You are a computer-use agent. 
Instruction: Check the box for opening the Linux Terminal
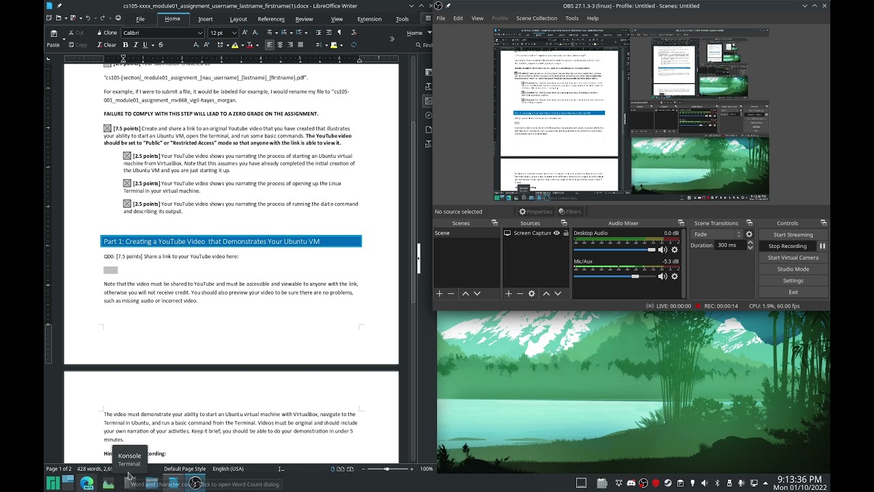click(127, 183)
